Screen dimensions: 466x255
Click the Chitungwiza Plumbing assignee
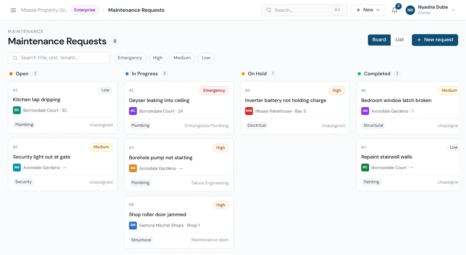[x=207, y=126]
